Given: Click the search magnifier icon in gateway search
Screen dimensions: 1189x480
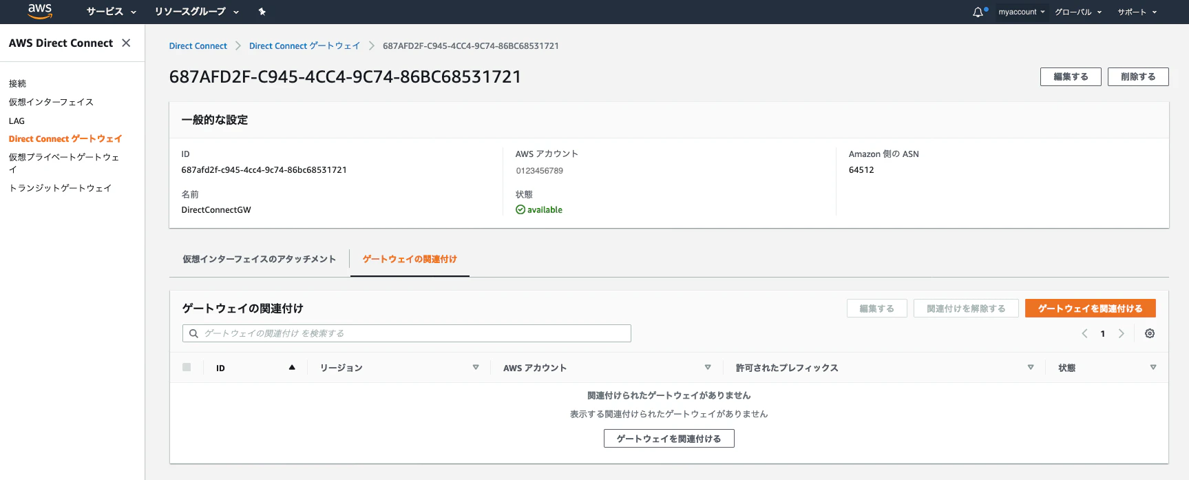Looking at the screenshot, I should coord(194,333).
